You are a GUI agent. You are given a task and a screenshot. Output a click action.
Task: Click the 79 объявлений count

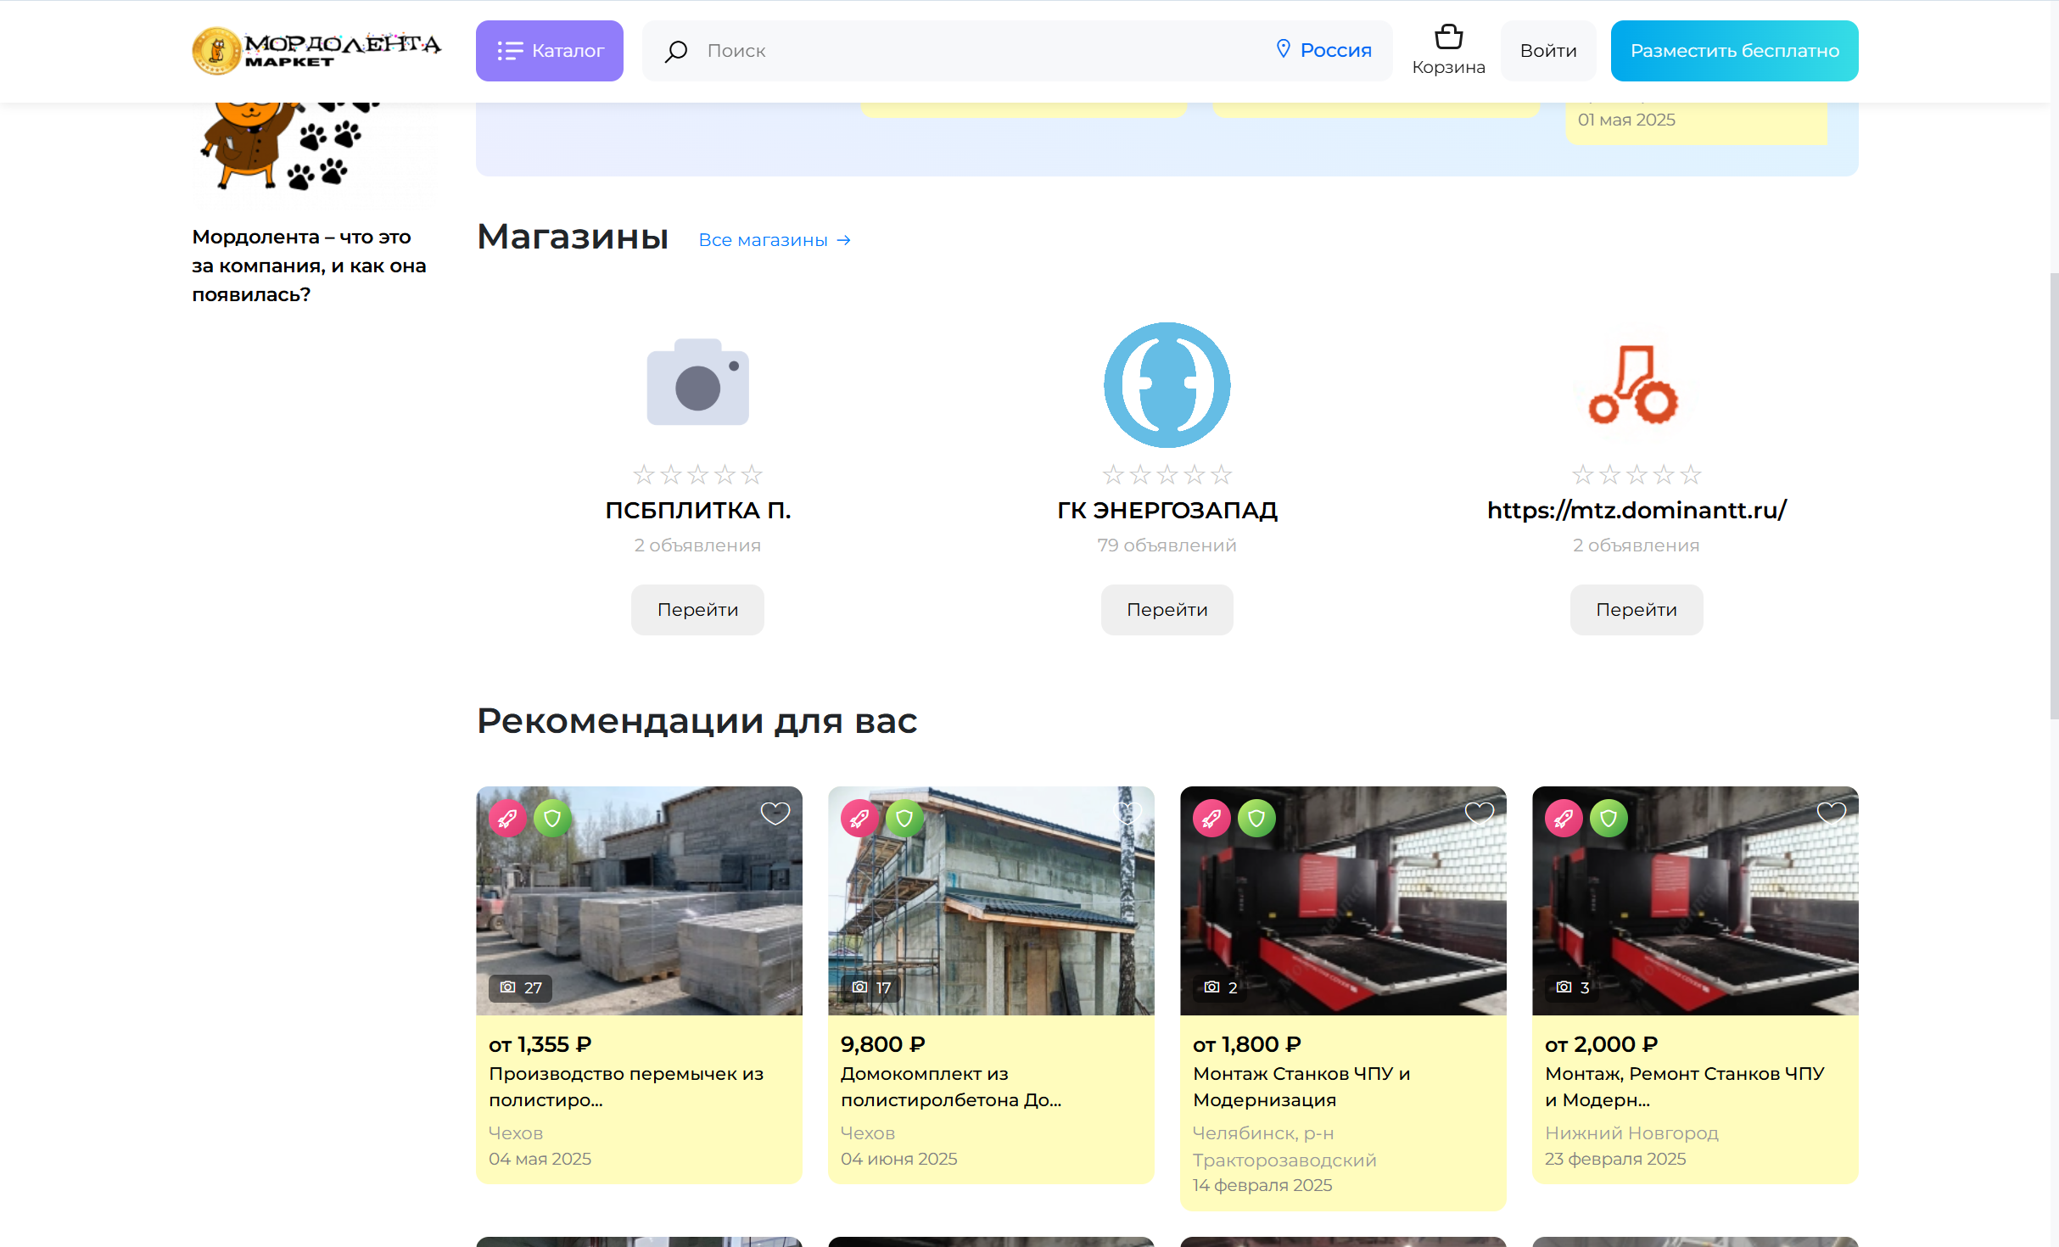1167,545
